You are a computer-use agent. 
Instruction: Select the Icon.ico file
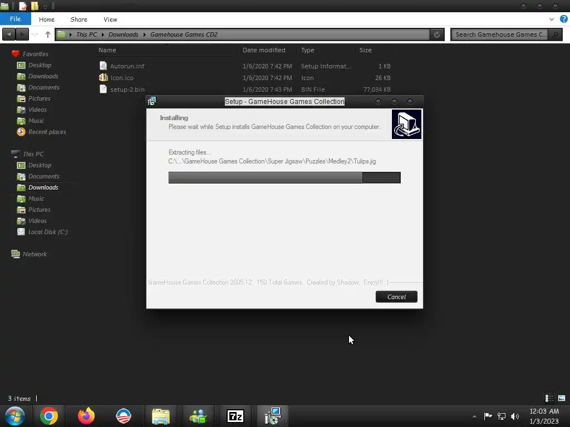(x=122, y=78)
